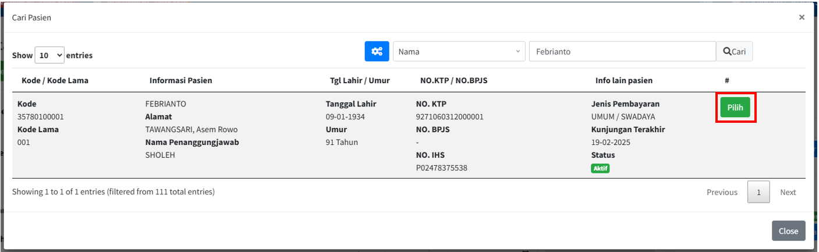
Task: Click the blue advanced filter gears icon
Action: coord(377,51)
